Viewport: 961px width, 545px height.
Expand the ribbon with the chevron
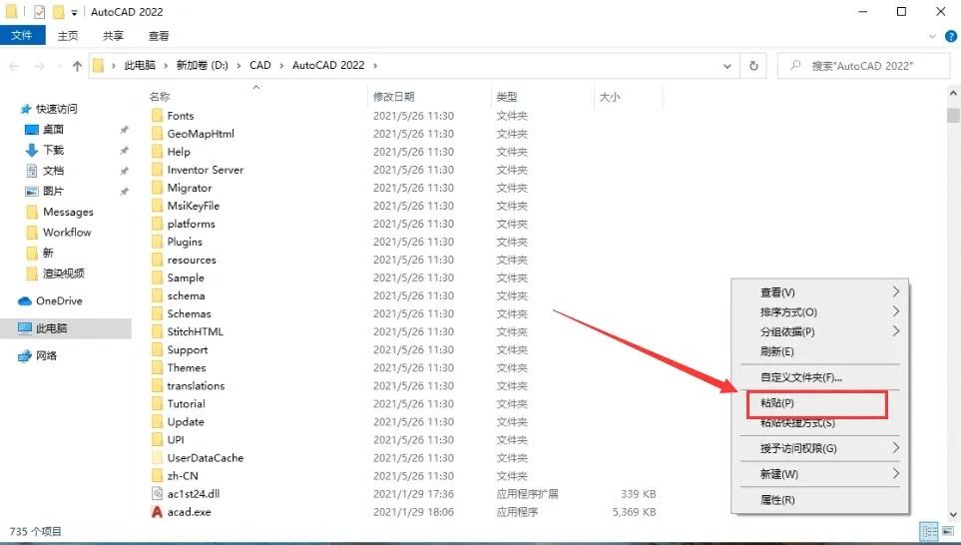tap(932, 37)
